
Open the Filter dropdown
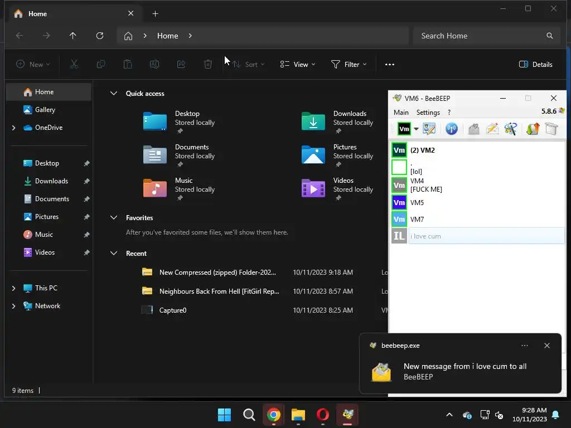[349, 65]
